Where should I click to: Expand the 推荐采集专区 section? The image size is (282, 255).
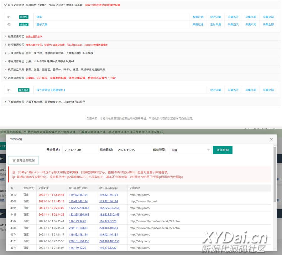click(5, 37)
